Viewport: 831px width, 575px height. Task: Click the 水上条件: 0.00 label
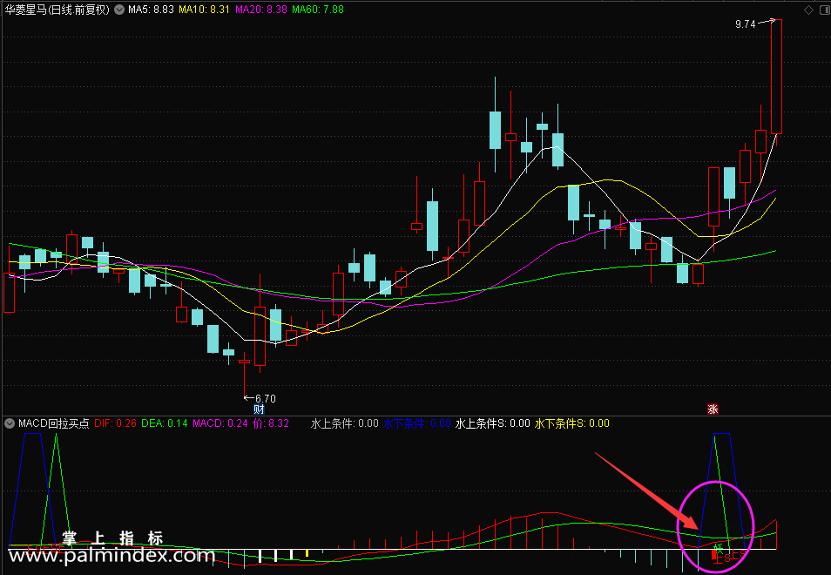(x=344, y=423)
